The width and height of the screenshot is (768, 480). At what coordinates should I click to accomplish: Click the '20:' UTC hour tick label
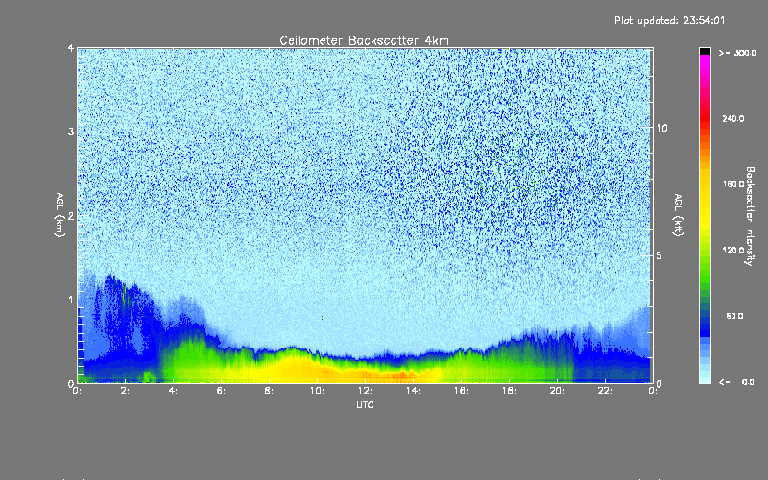(x=557, y=391)
